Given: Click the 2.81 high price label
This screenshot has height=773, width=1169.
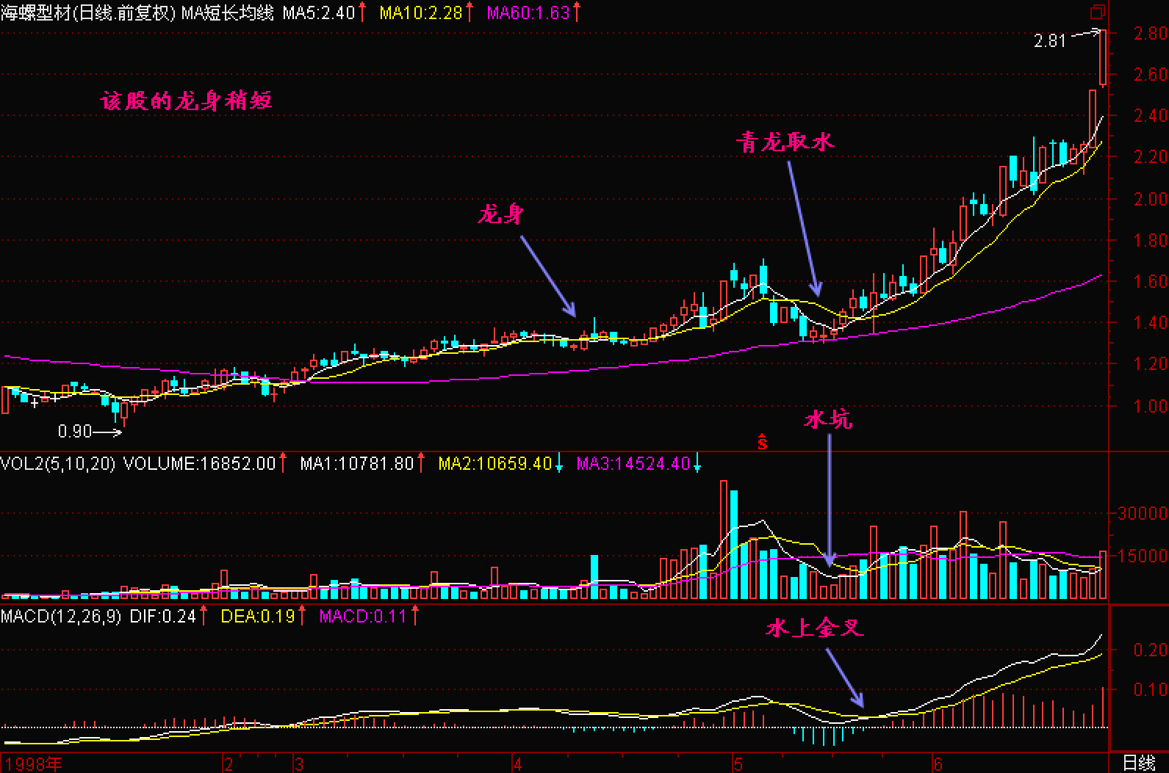Looking at the screenshot, I should [1049, 41].
